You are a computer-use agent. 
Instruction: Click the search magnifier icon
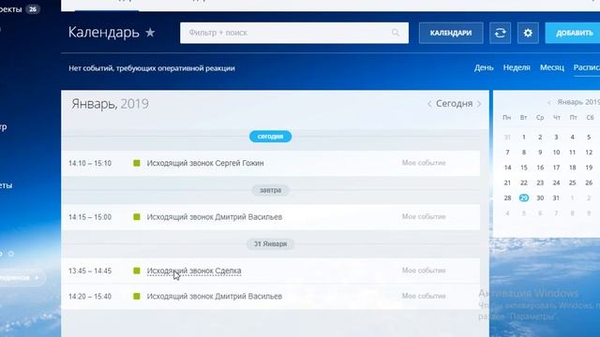coord(396,33)
